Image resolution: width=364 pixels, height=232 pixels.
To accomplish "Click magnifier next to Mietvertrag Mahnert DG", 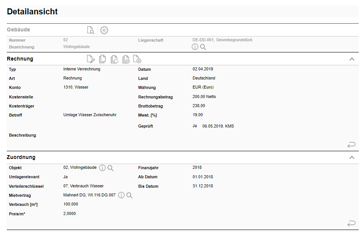I will 129,195.
